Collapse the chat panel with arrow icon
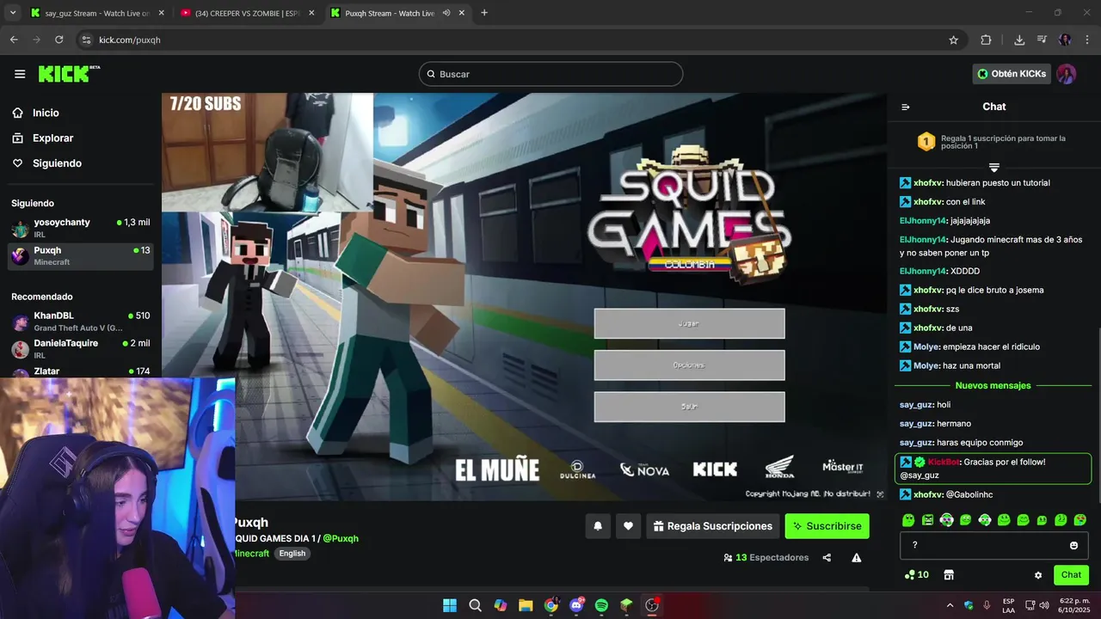This screenshot has width=1101, height=619. pos(905,107)
